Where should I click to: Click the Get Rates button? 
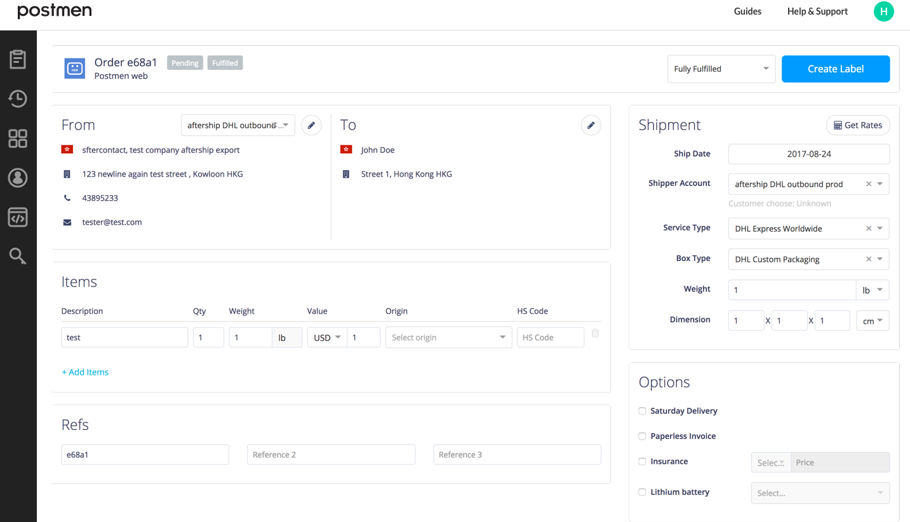858,125
